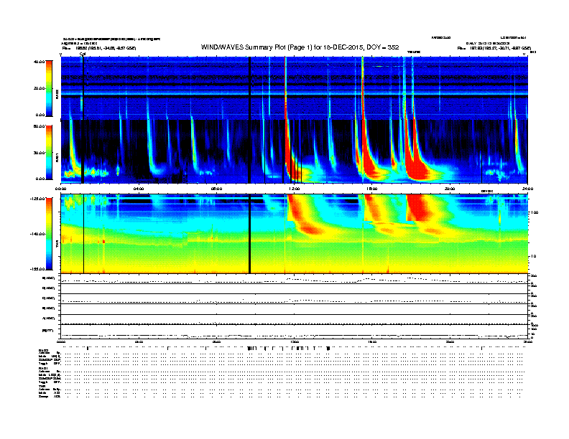Select the 20:00 tick under the RAD1 spectrogram
Screen dimensions: 569x439
coord(450,189)
